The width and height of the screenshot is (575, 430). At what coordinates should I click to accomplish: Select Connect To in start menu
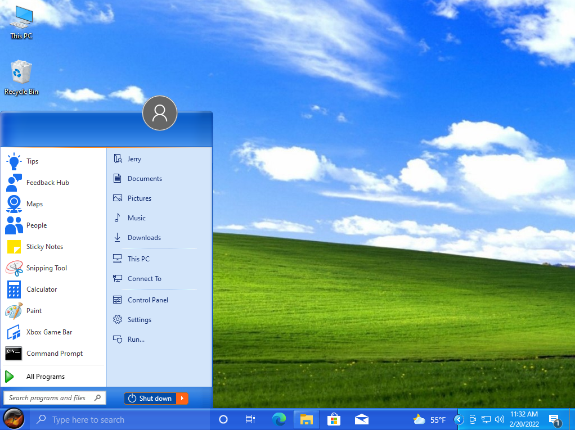159,279
